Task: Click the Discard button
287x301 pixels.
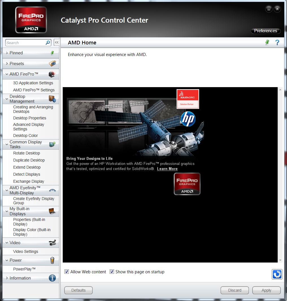Action: tap(235, 290)
